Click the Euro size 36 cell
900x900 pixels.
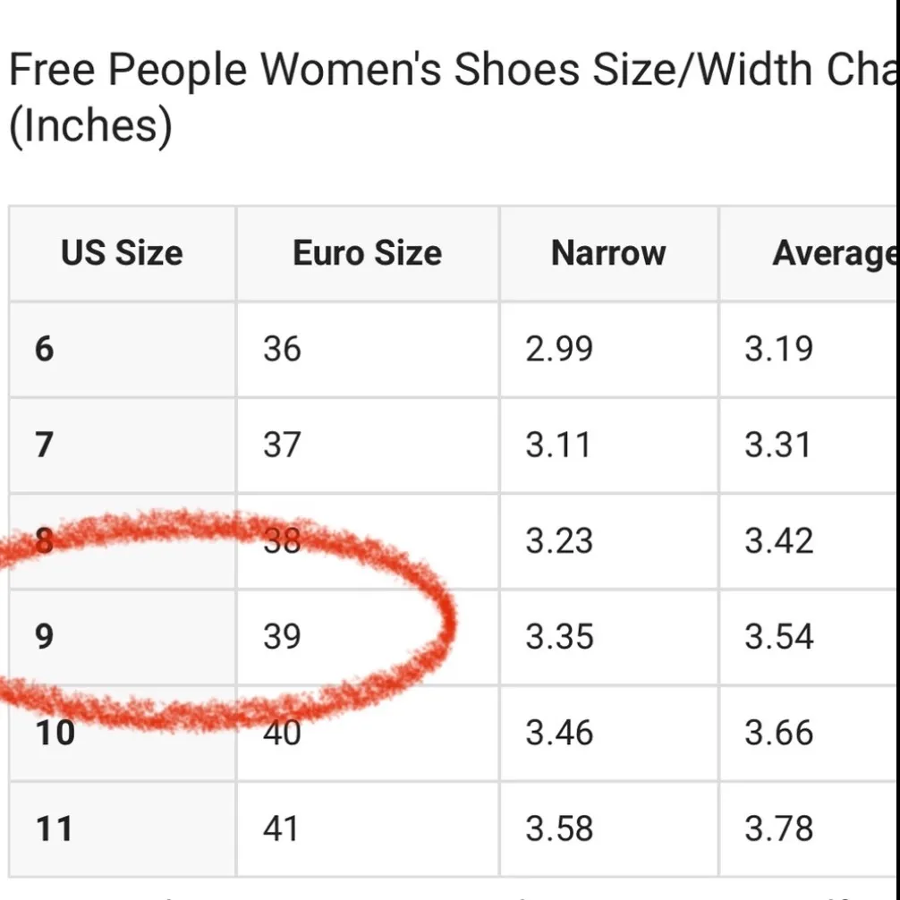282,348
